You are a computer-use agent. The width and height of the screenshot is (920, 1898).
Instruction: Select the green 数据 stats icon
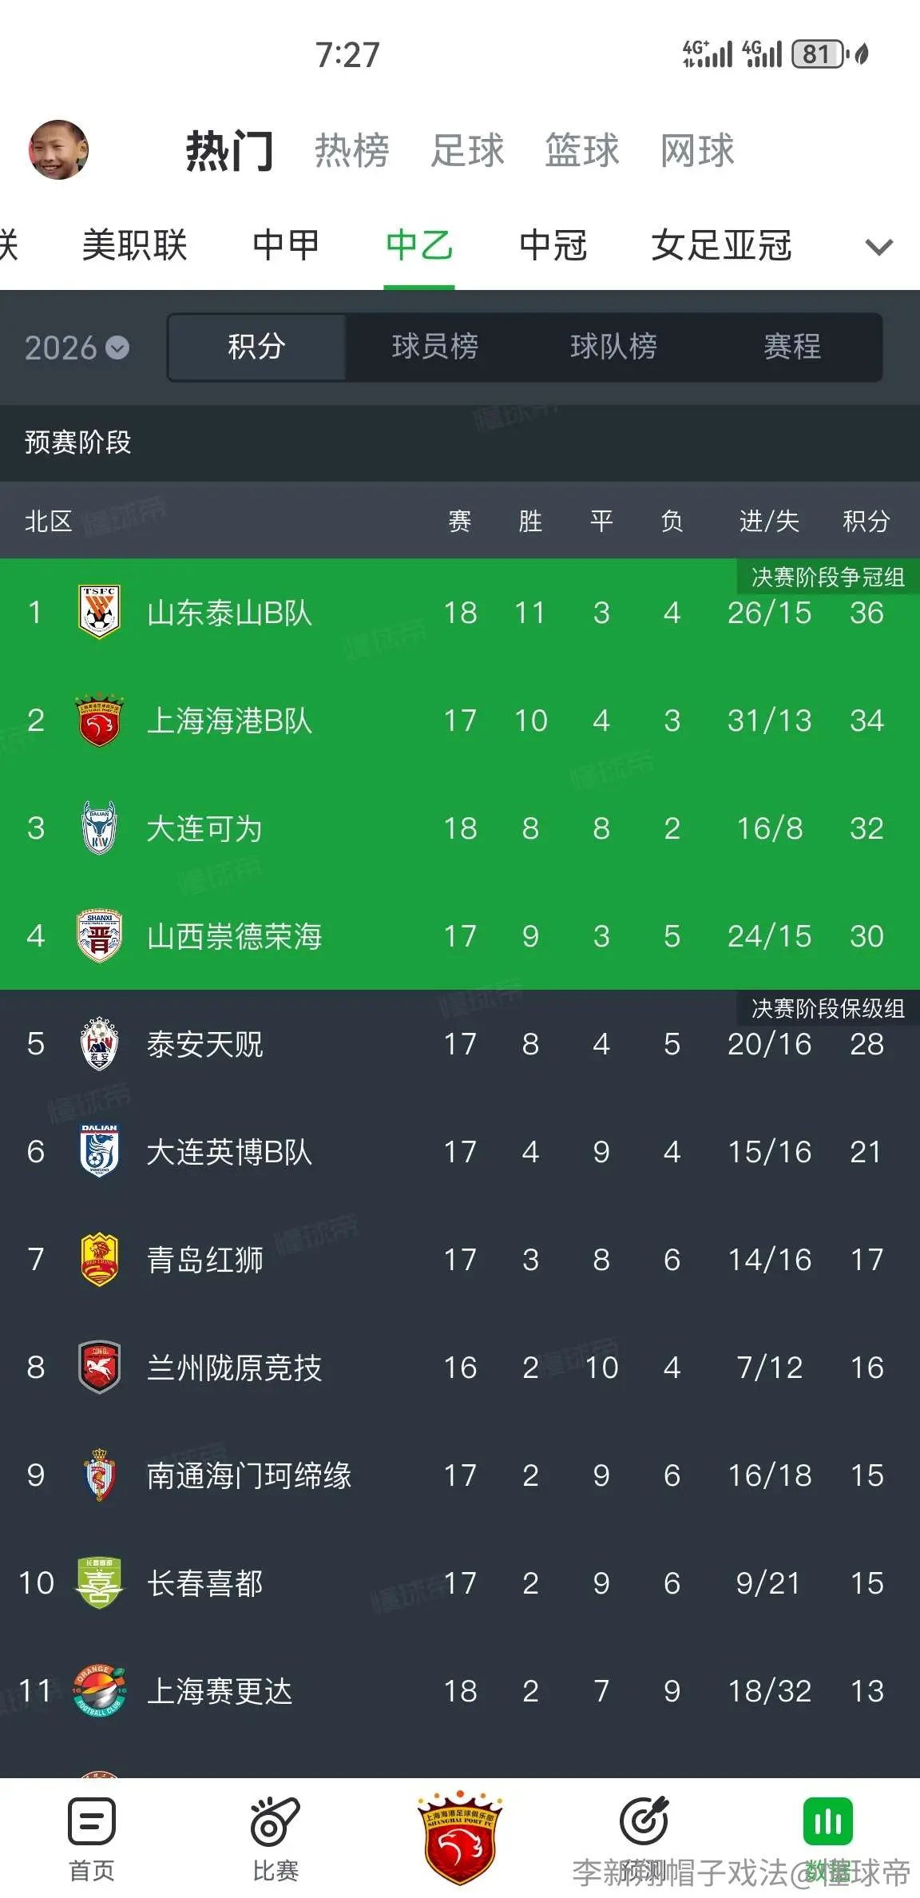click(828, 1821)
